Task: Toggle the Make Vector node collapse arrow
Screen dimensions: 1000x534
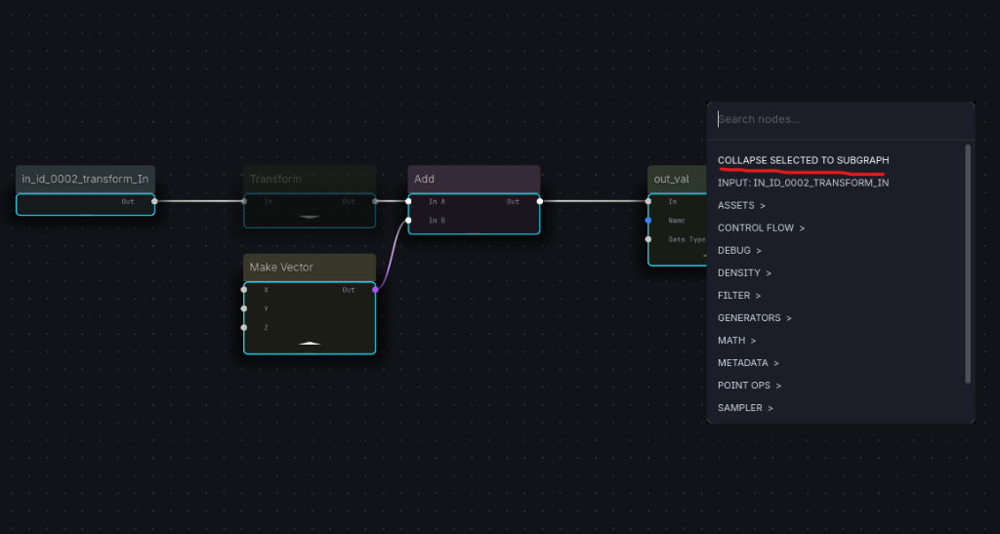Action: point(310,344)
